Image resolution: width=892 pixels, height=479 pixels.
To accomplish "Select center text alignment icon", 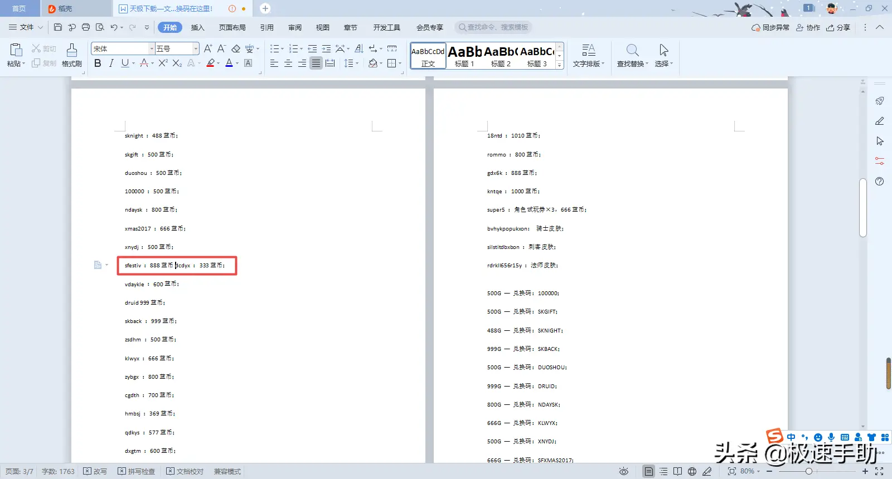I will tap(288, 63).
